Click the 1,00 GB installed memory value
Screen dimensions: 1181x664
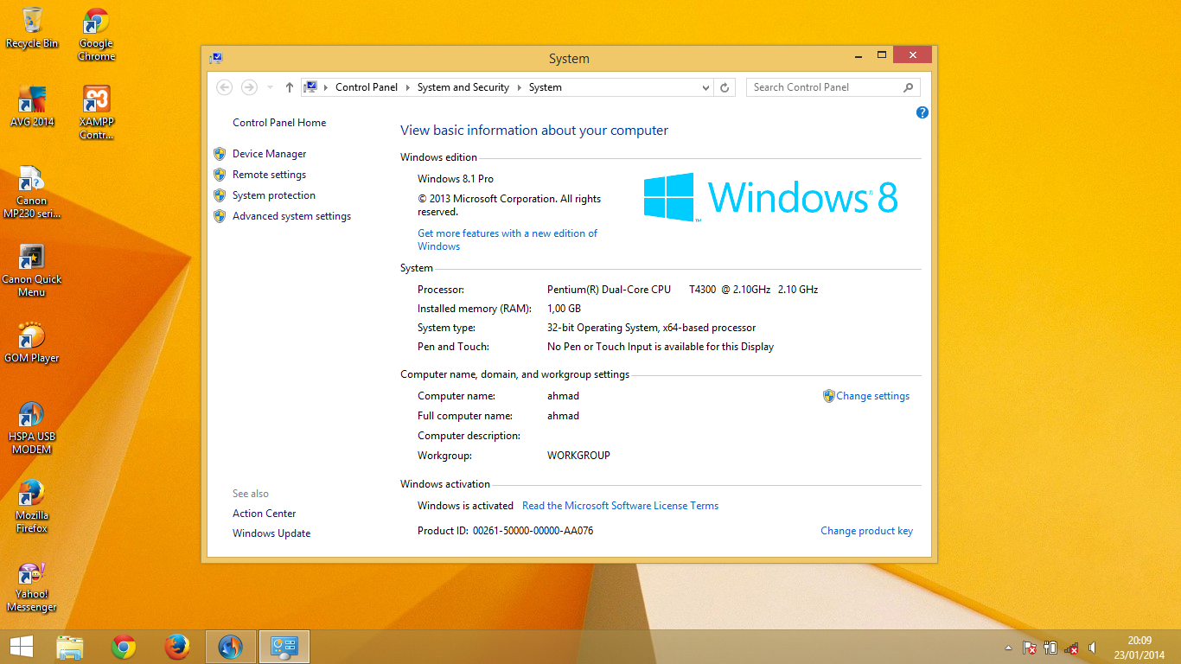tap(564, 309)
